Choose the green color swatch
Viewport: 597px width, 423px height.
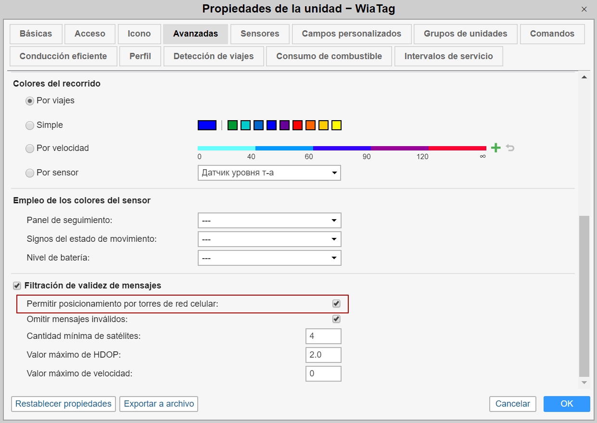coord(232,125)
